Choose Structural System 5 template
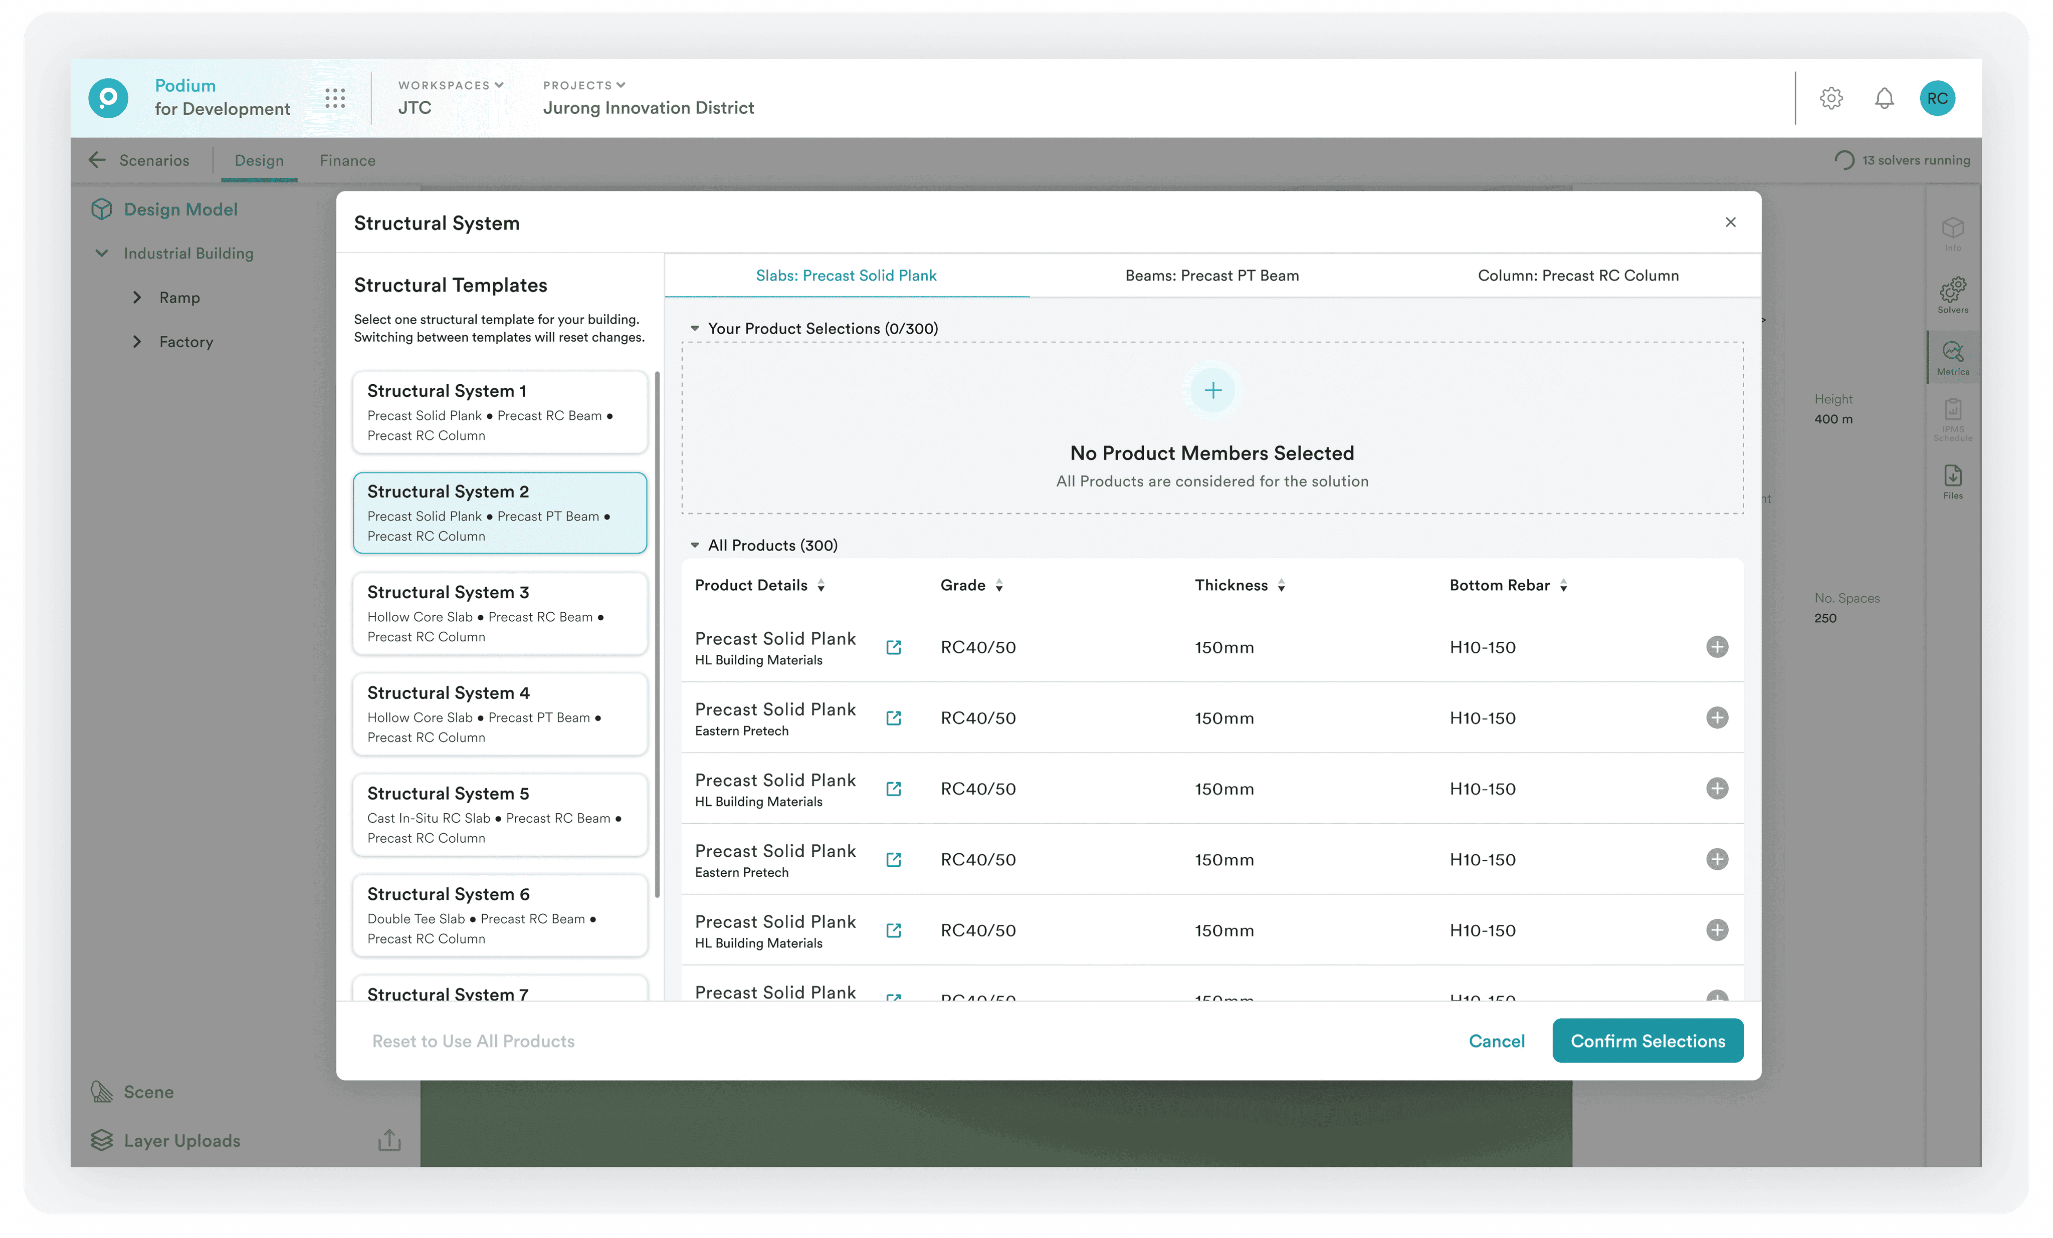This screenshot has height=1238, width=2053. coord(499,815)
